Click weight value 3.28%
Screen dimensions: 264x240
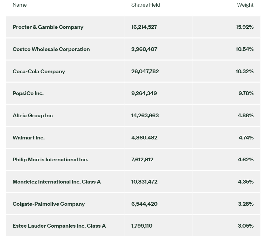coord(246,204)
